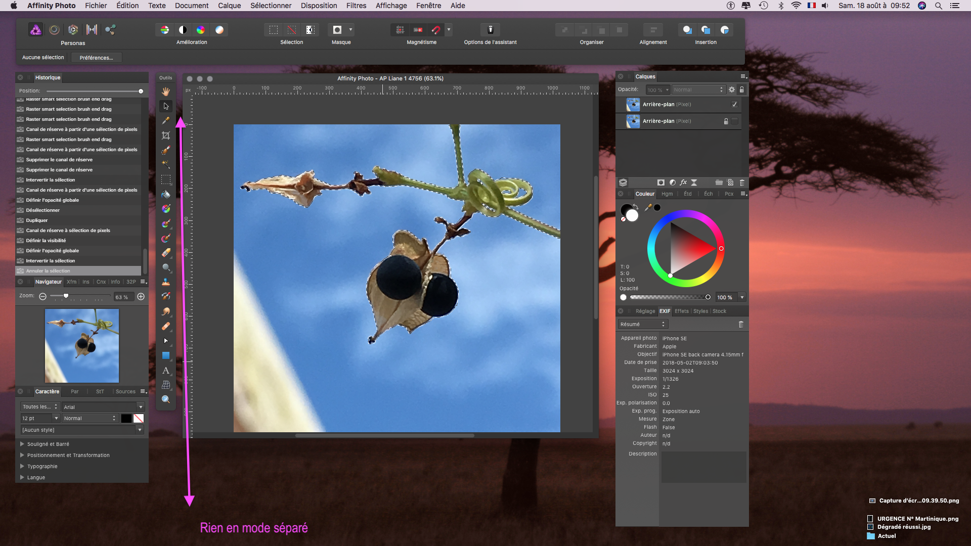
Task: Click the Photo Persona icon
Action: point(35,30)
